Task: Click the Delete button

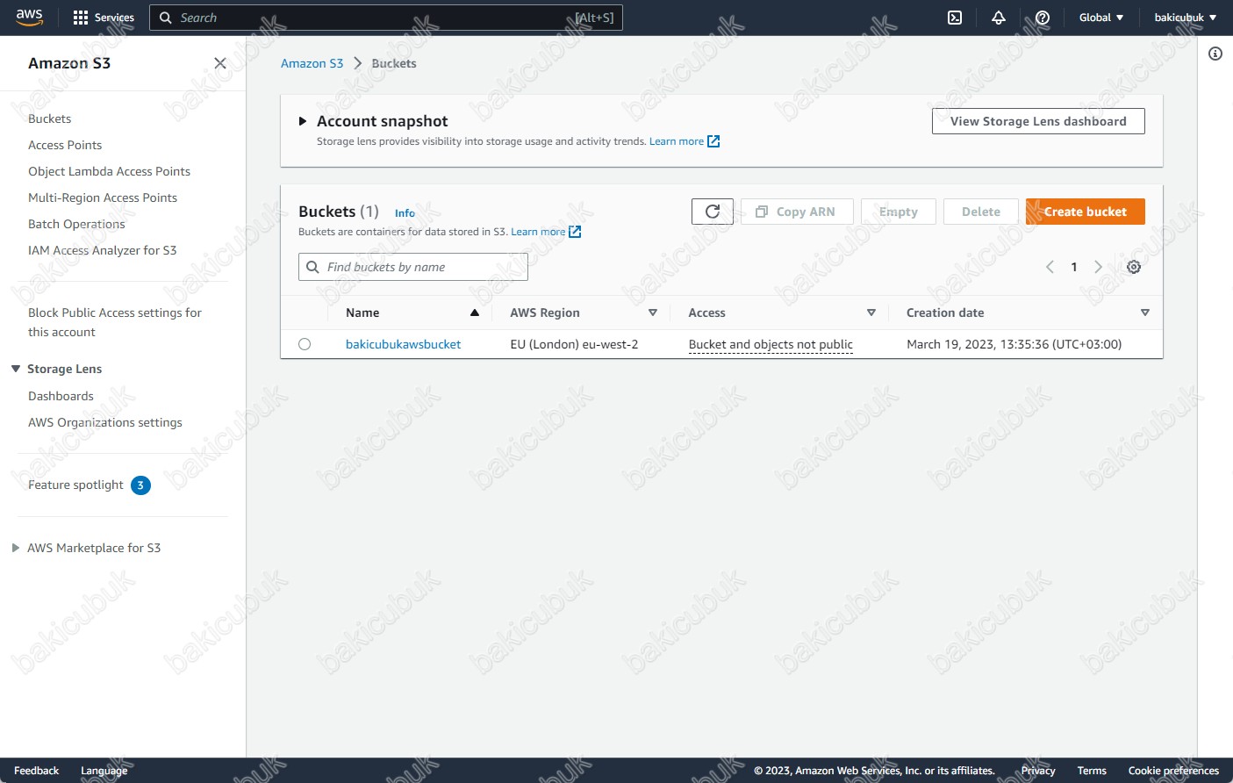Action: click(x=981, y=212)
